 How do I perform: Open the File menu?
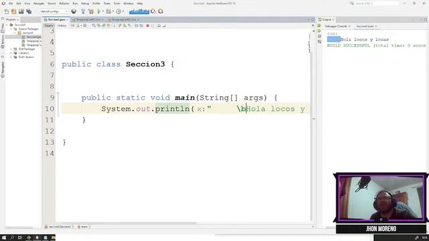[11, 3]
